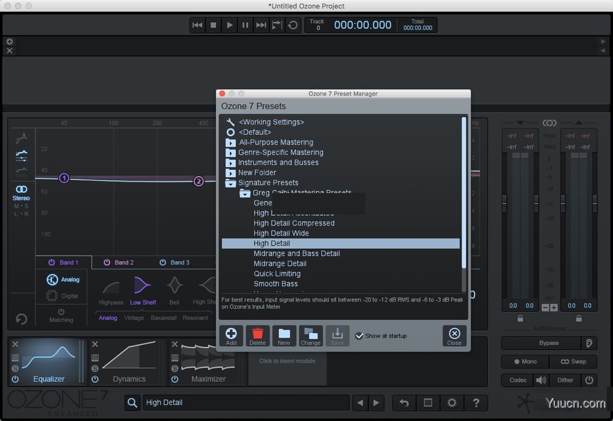
Task: Select Smooth Bass preset
Action: (x=276, y=284)
